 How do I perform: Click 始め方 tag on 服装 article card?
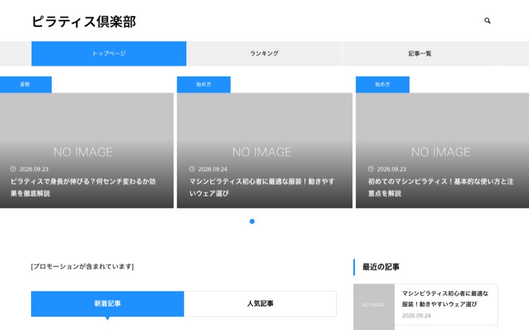tap(204, 84)
